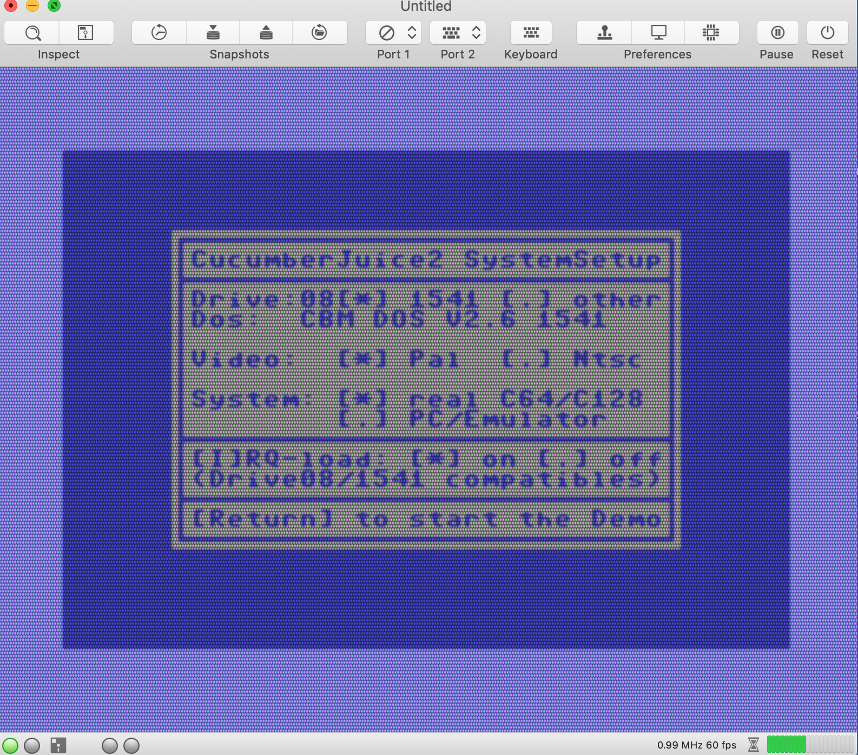The width and height of the screenshot is (858, 755).
Task: Restore a snapshot with the up-arrow stack icon
Action: tap(266, 33)
